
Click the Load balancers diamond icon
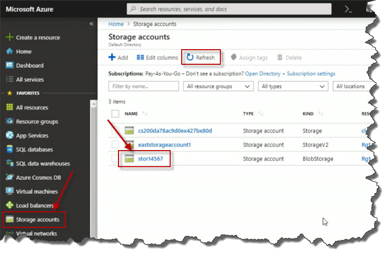coord(10,205)
